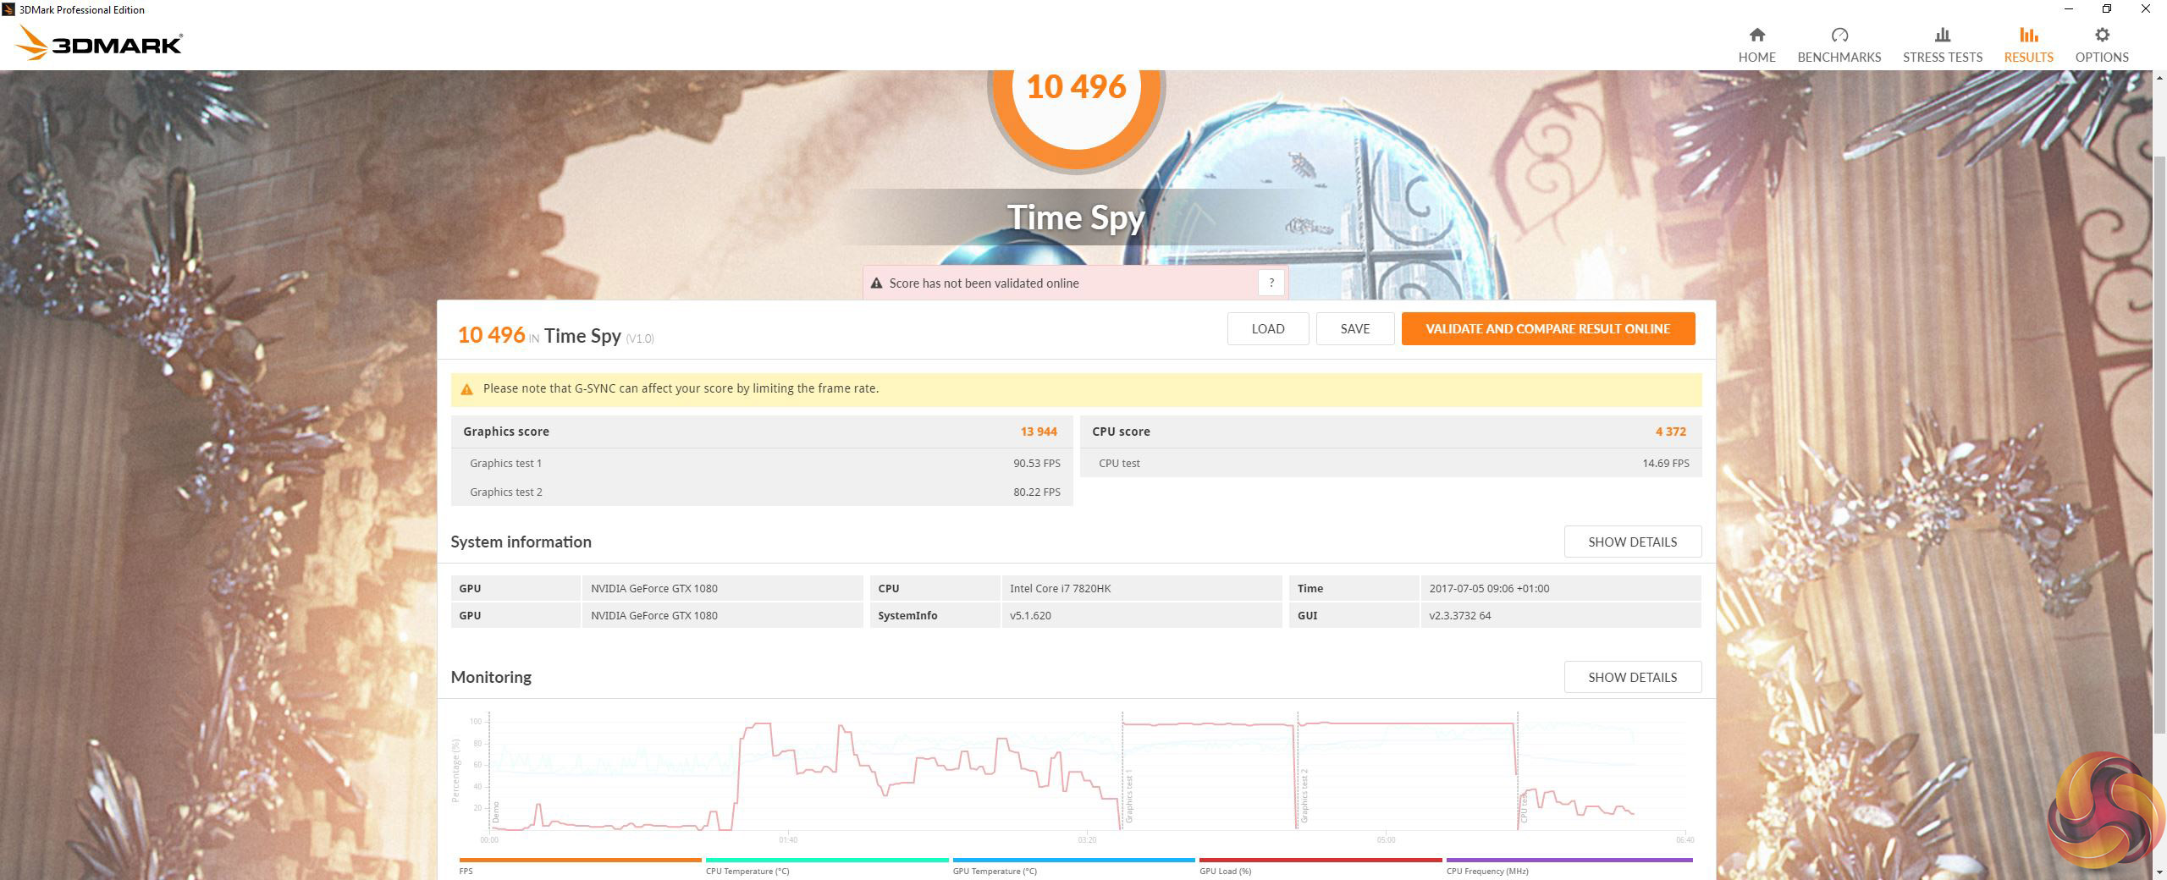Viewport: 2167px width, 880px height.
Task: Toggle the FPS legend series
Action: click(x=580, y=866)
